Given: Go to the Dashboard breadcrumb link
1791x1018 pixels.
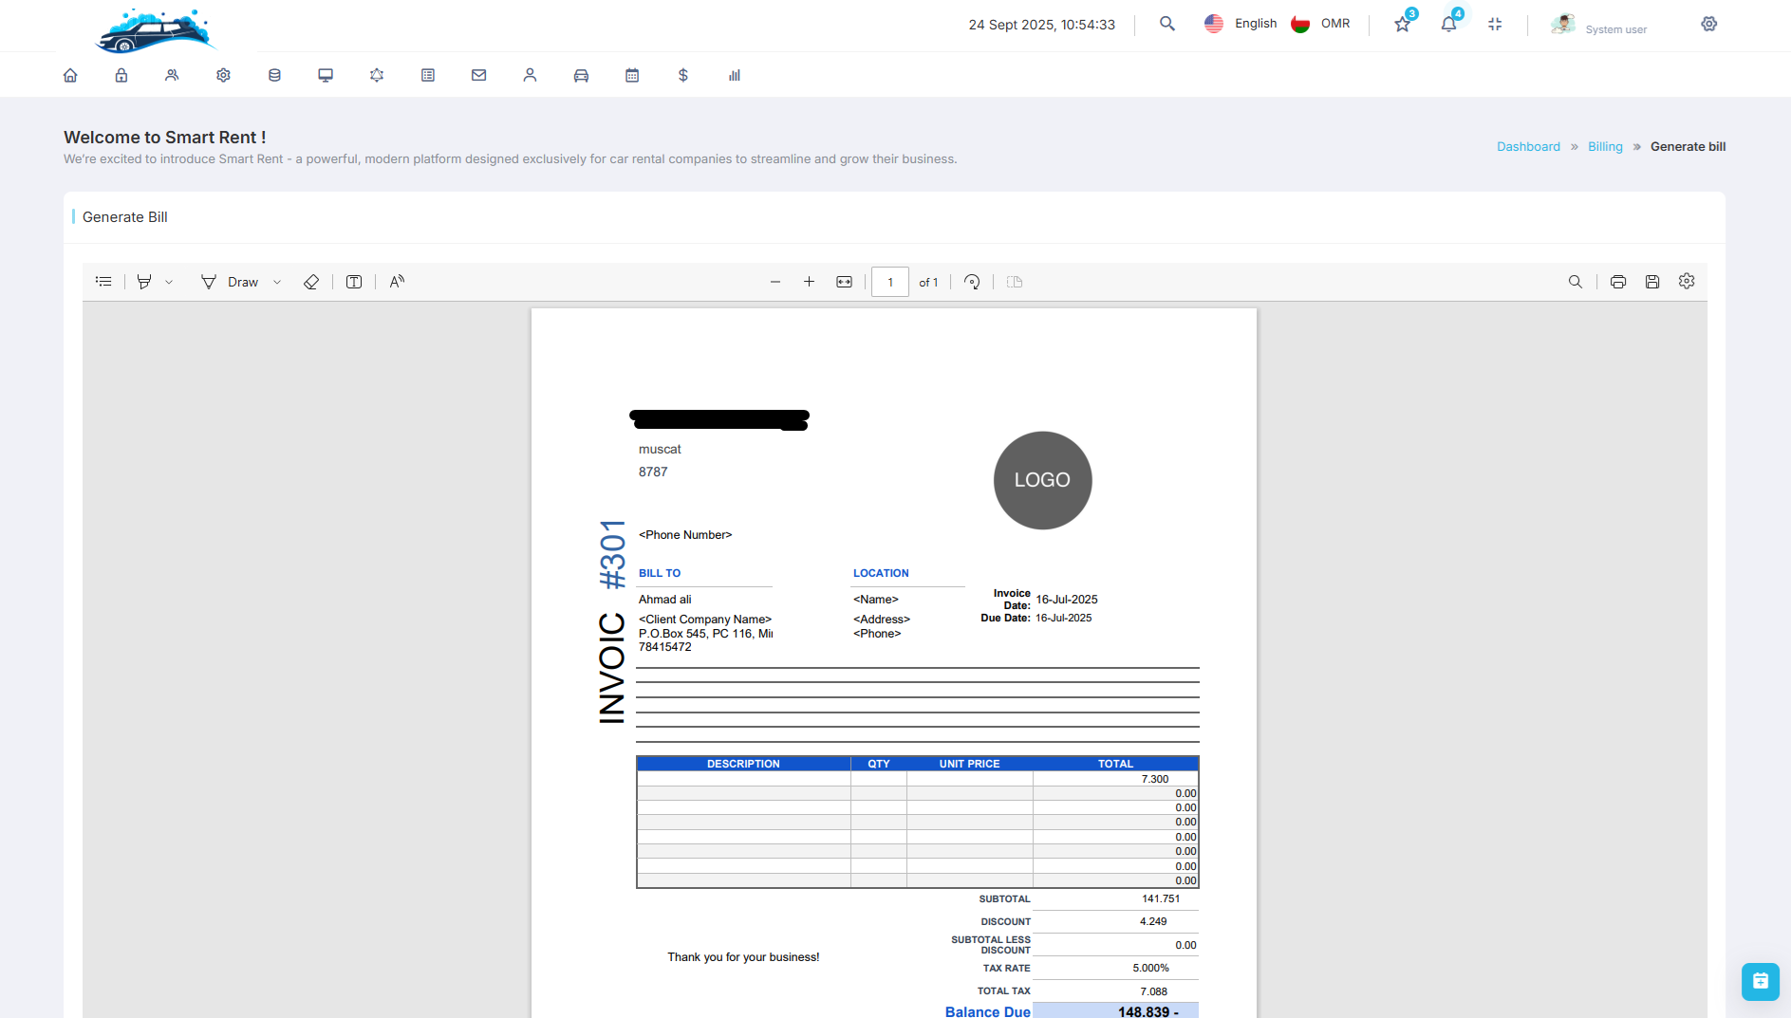Looking at the screenshot, I should (x=1528, y=146).
